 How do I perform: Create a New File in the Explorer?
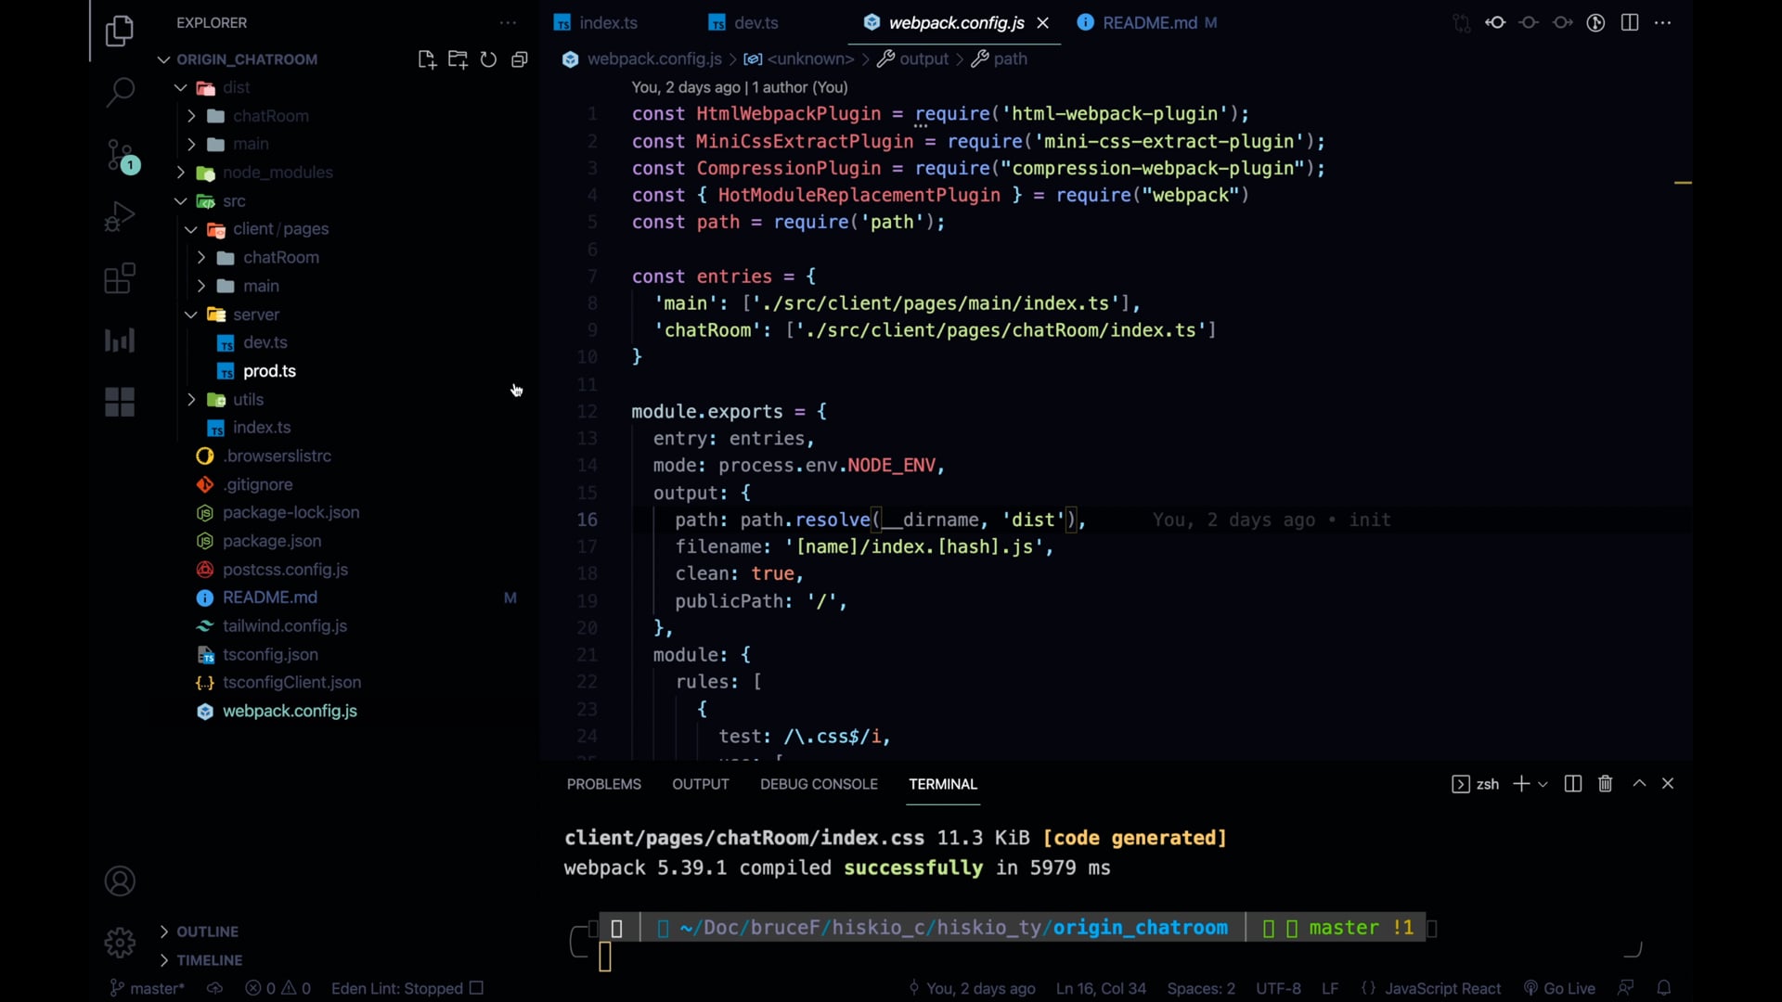427,58
